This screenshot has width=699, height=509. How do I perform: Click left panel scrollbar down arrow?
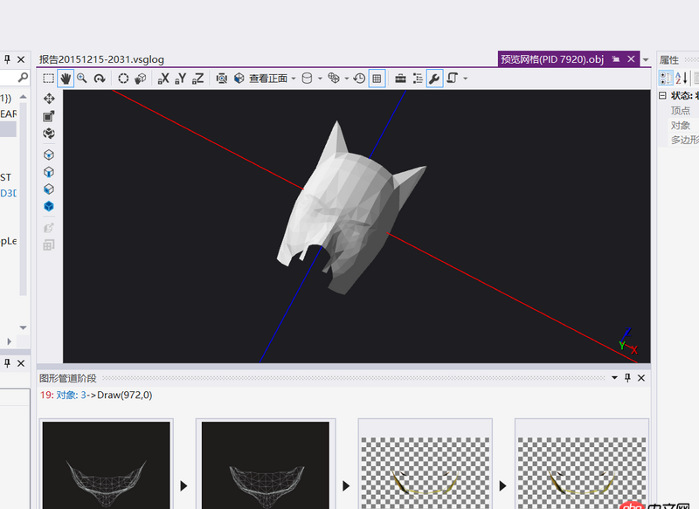tap(24, 327)
